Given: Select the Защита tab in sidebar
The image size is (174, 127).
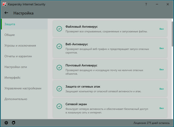Looking at the screenshot, I should click(x=10, y=24).
